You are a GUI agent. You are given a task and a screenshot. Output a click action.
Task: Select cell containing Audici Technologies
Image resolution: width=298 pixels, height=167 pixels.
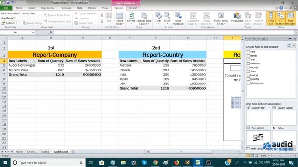click(x=22, y=65)
